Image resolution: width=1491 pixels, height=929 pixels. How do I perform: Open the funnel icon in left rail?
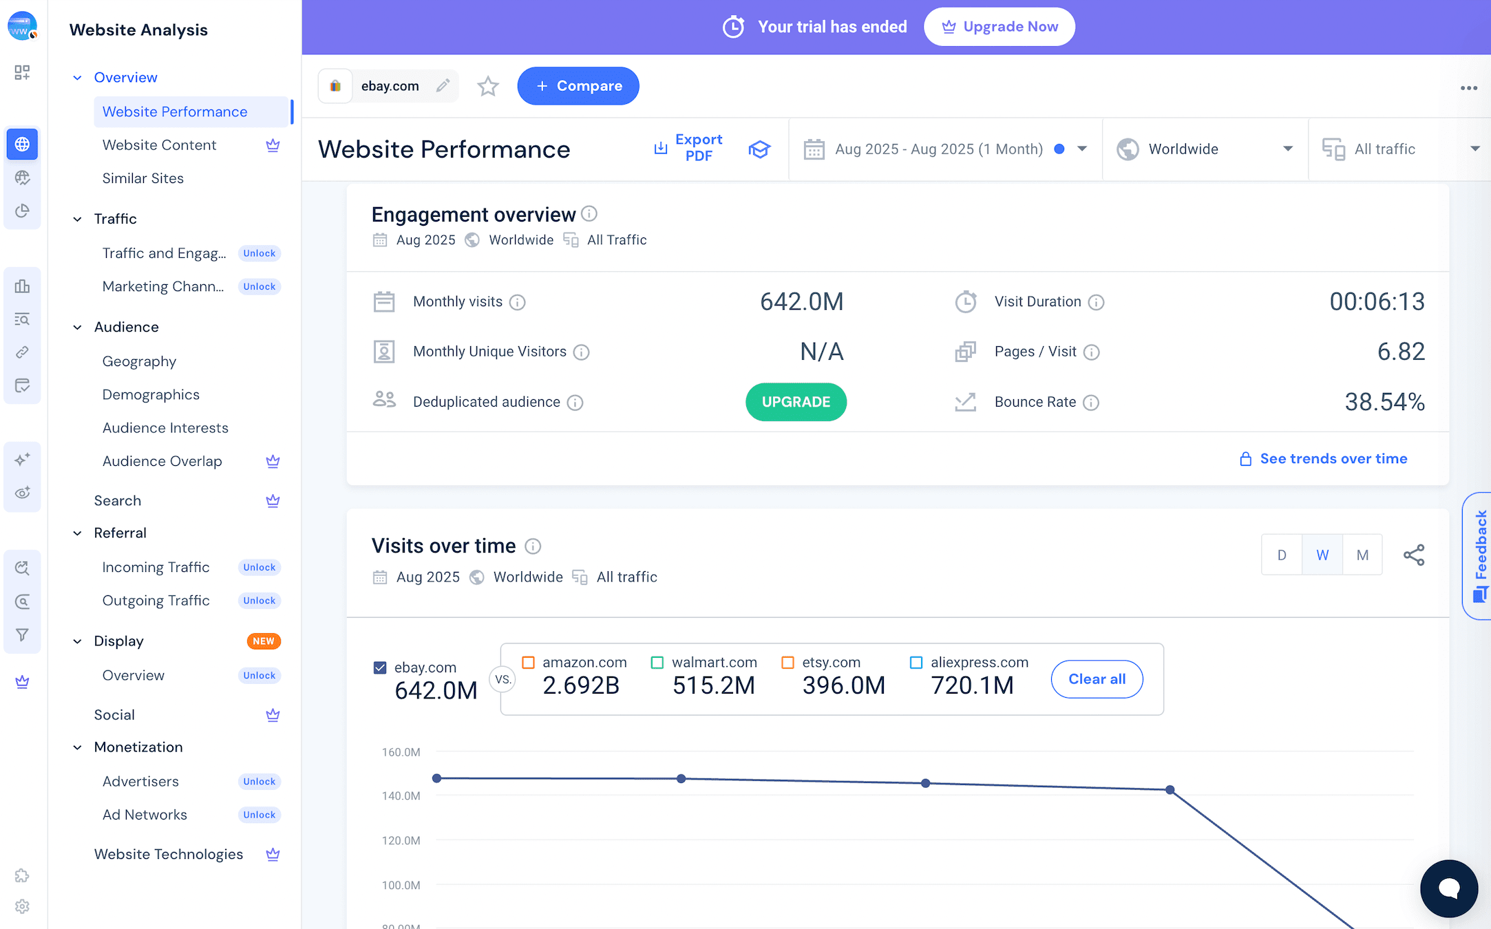coord(22,634)
